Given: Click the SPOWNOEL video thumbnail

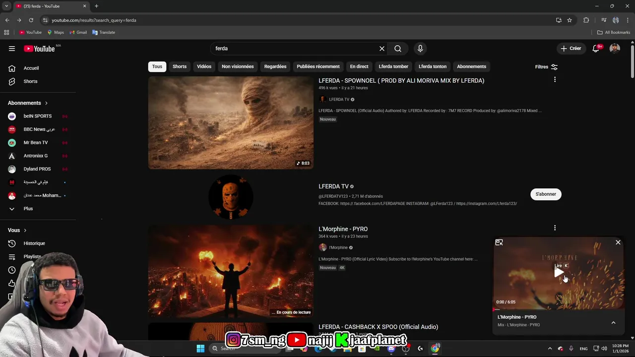Looking at the screenshot, I should click(x=231, y=122).
